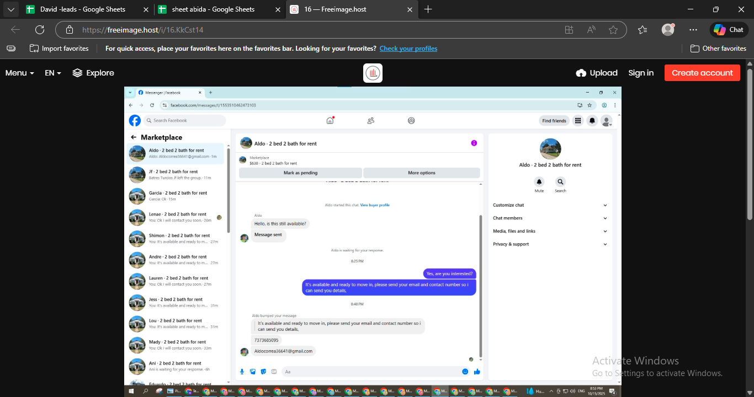Open the Other favorites folder

click(719, 49)
